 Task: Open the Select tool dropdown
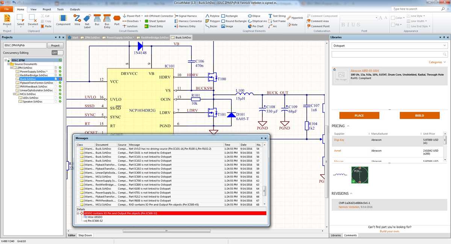21,26
